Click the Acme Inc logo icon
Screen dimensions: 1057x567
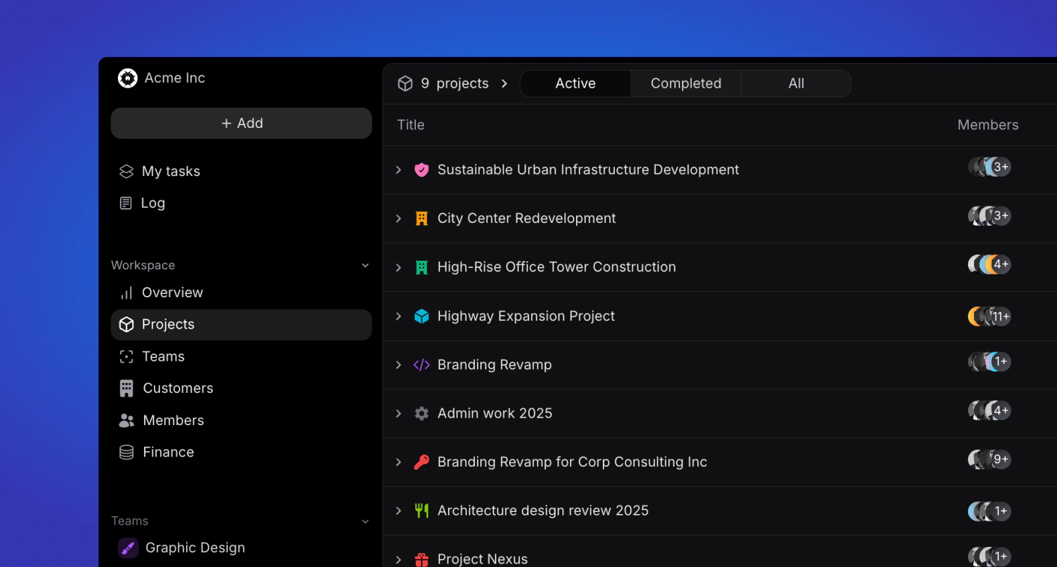click(127, 78)
